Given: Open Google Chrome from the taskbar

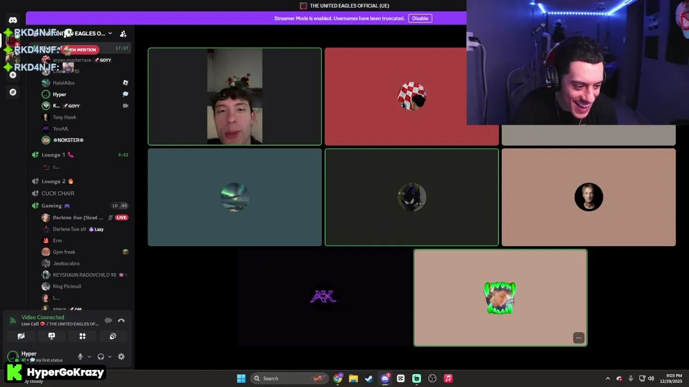Looking at the screenshot, I should click(338, 378).
